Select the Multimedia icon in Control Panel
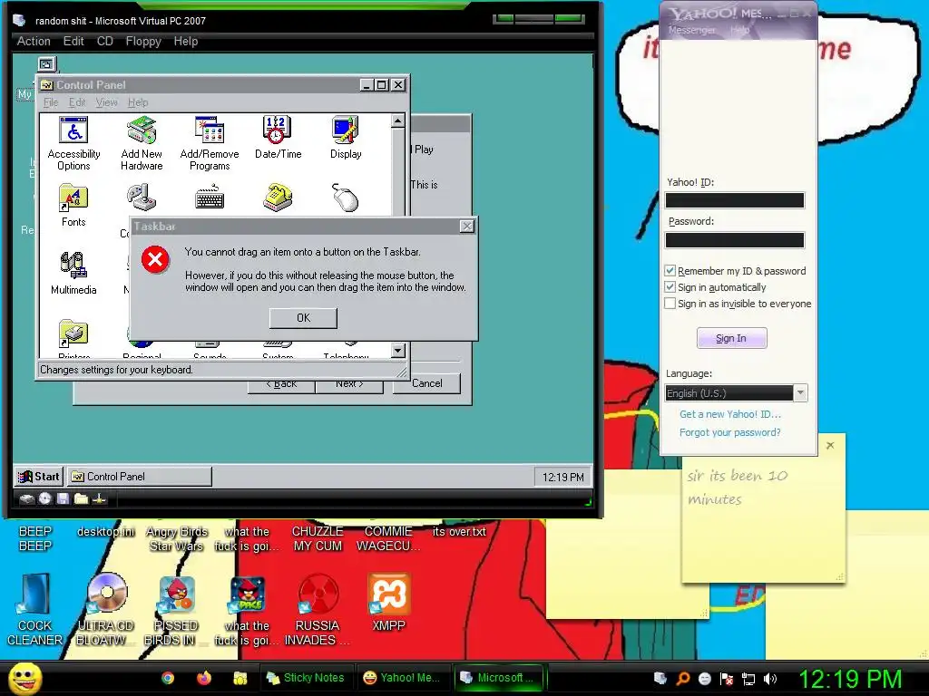Viewport: 929px width, 696px height. tap(73, 273)
